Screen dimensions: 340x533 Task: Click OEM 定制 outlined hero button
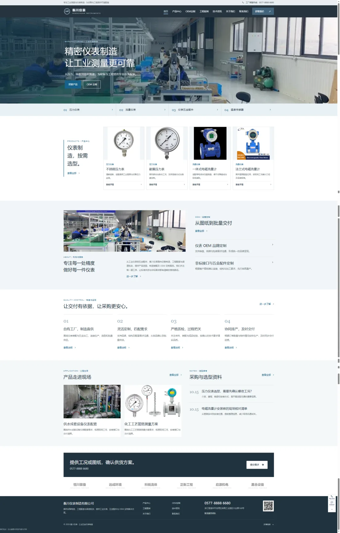pyautogui.click(x=92, y=84)
